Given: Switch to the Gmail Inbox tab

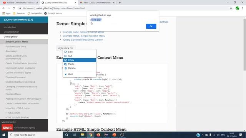Looking at the screenshot, I should tap(97, 3).
